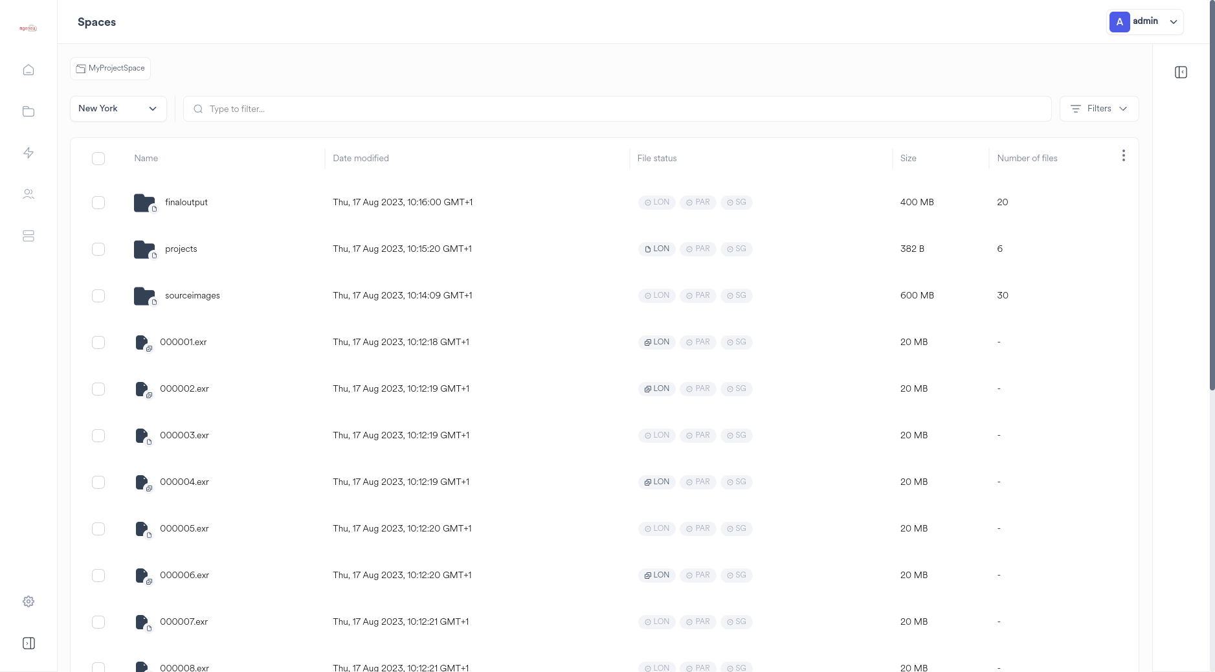
Task: Expand the Filters dropdown
Action: (1098, 108)
